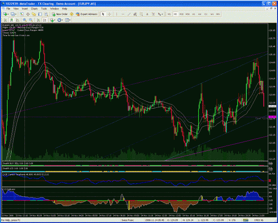Screen dimensions: 278x223
Task: Click the New Order button
Action: [60, 14]
